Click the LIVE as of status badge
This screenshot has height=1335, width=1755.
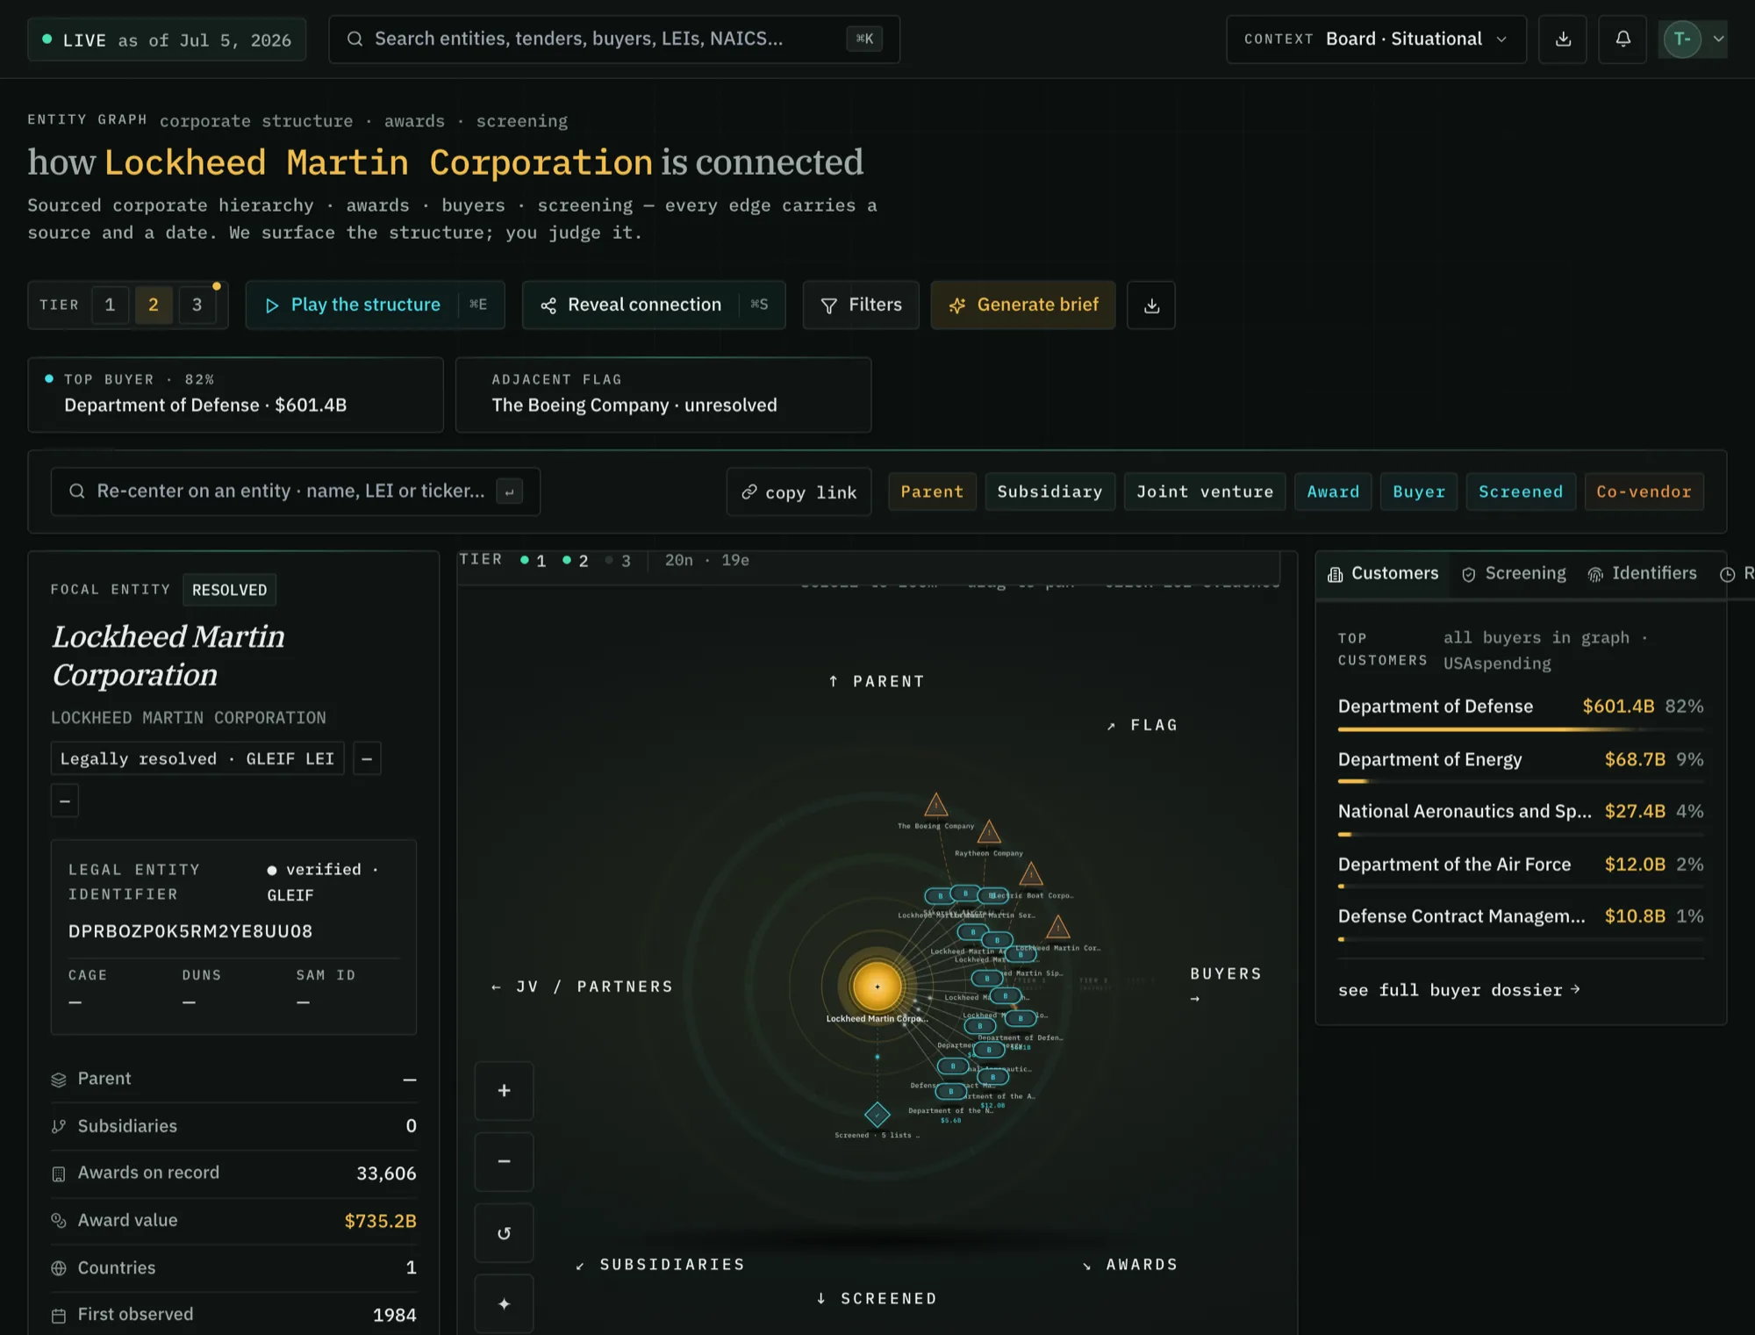167,40
